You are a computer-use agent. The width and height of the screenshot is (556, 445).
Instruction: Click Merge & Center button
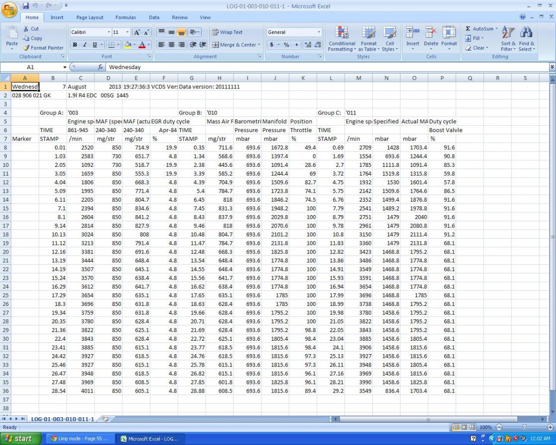(x=236, y=45)
